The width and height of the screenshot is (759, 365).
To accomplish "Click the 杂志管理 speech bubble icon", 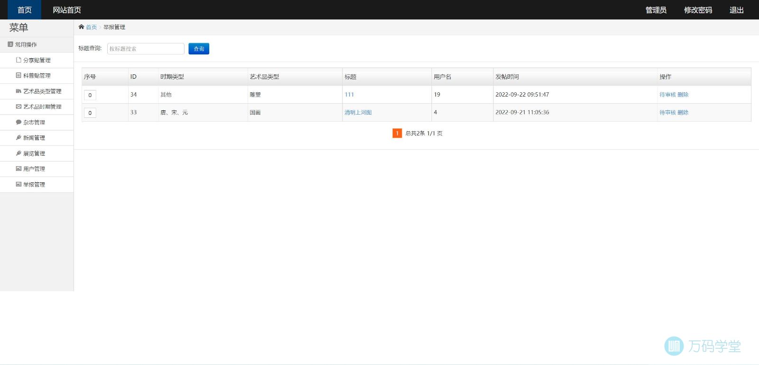I will point(19,122).
